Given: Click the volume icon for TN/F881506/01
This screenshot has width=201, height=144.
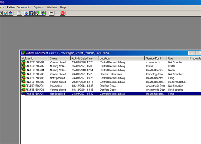Looking at the screenshot, I should pyautogui.click(x=23, y=94).
